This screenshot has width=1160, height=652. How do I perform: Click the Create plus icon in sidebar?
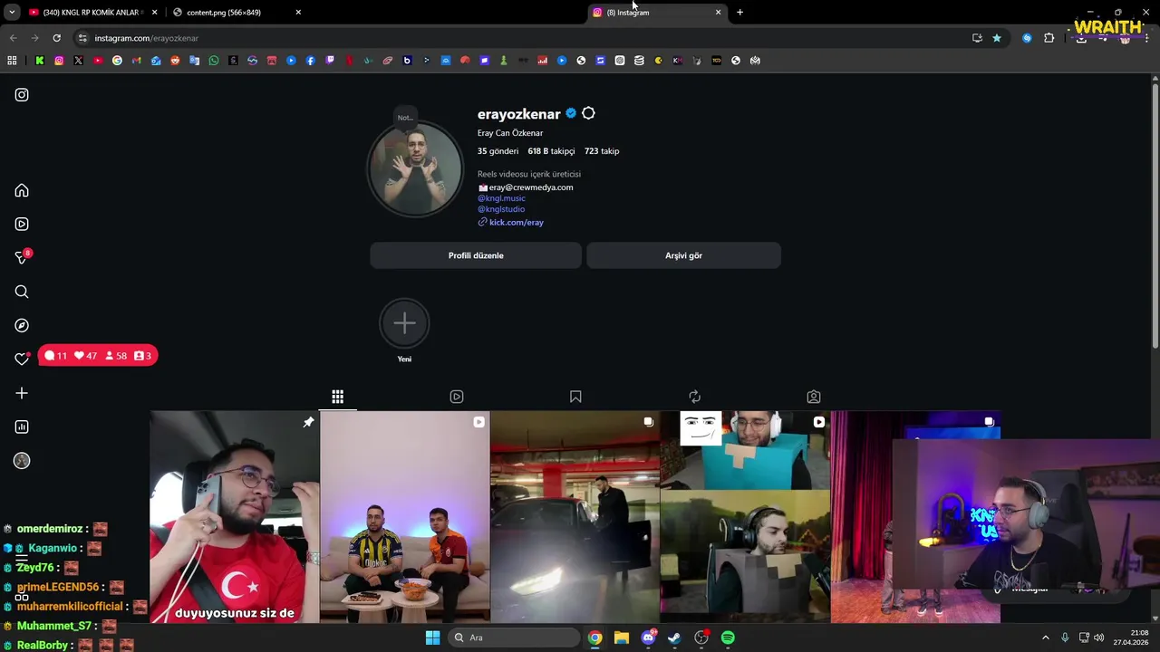(22, 393)
